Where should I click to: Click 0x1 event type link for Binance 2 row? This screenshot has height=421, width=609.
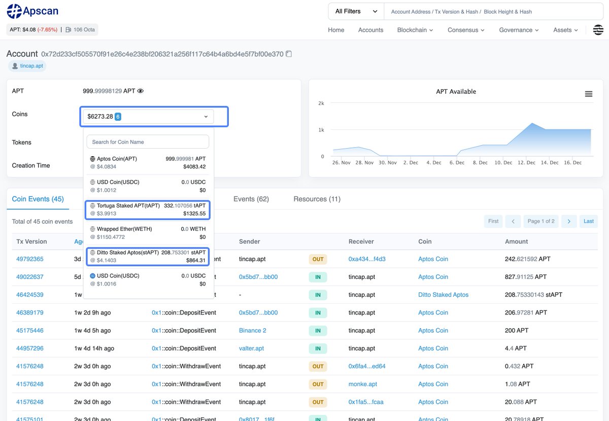click(x=156, y=330)
